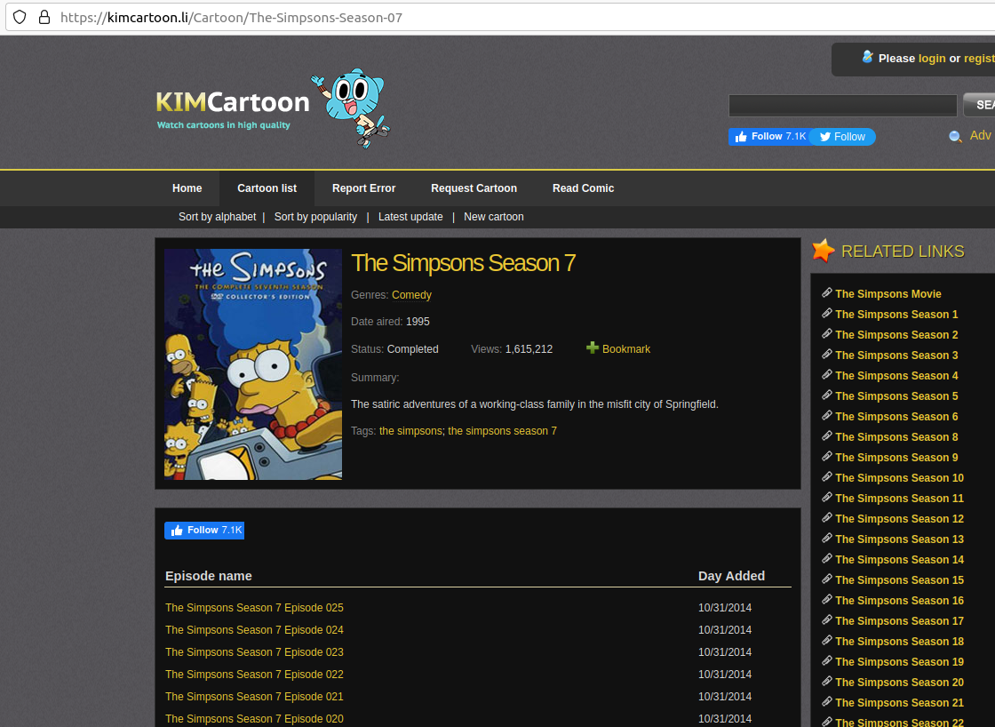Click The Simpsons Season 7 title

point(463,263)
